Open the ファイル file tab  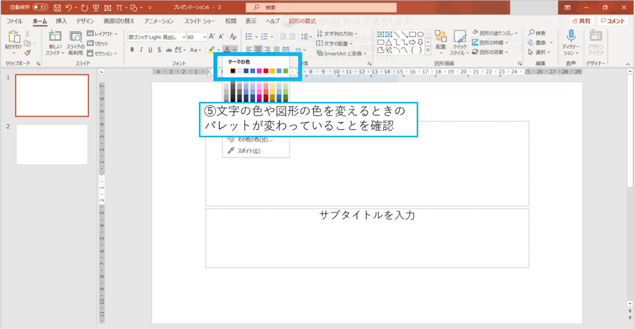coord(14,21)
